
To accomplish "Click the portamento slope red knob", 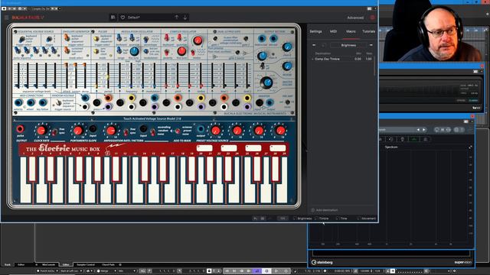I will coord(78,131).
